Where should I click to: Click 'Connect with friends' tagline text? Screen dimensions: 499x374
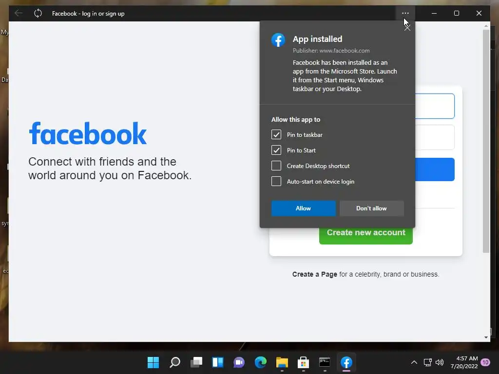tap(110, 168)
